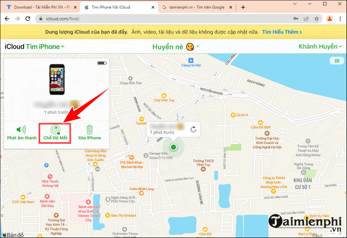Open the tab search chevron
Viewport: 347px width, 238px height.
pyautogui.click(x=295, y=4)
